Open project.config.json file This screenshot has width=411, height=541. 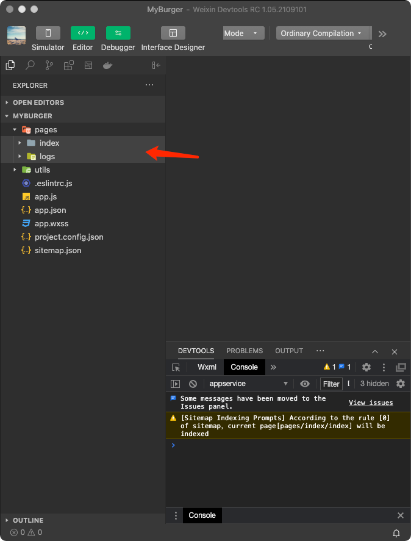(x=83, y=237)
